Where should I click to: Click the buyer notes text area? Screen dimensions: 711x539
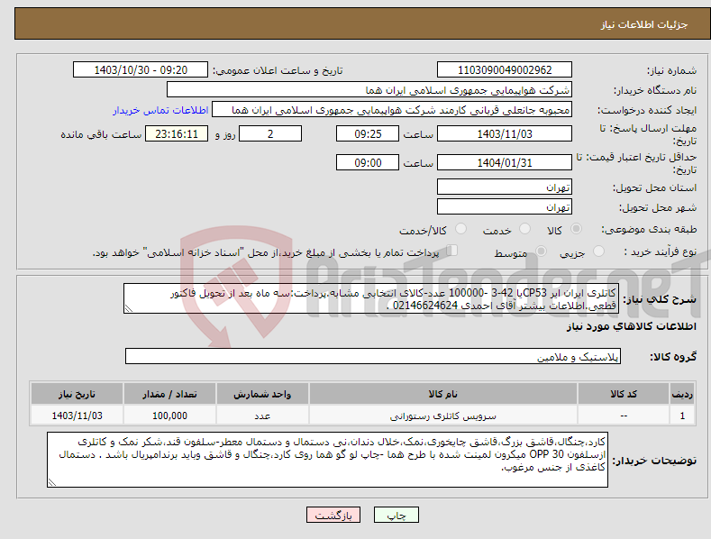point(327,460)
